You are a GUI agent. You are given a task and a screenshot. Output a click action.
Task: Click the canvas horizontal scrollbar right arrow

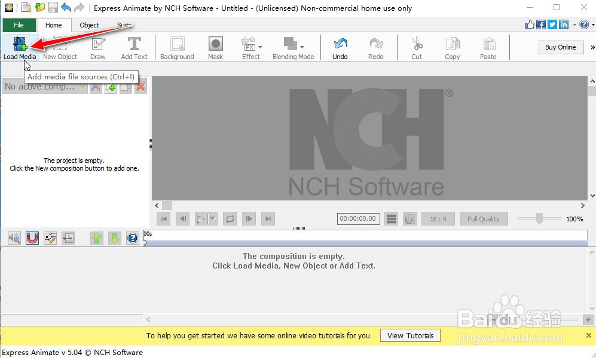click(583, 205)
